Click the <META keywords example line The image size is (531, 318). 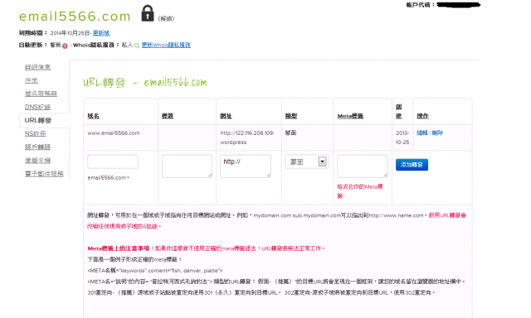point(155,271)
